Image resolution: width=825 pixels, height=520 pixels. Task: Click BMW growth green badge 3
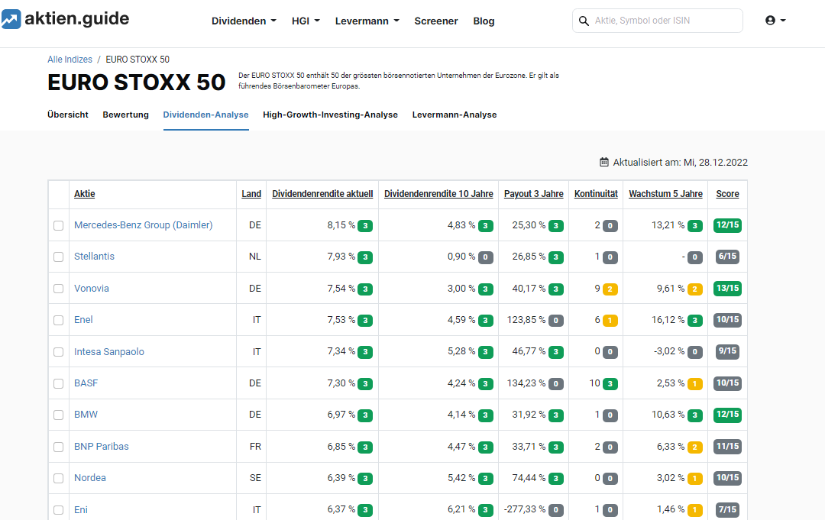click(x=695, y=415)
